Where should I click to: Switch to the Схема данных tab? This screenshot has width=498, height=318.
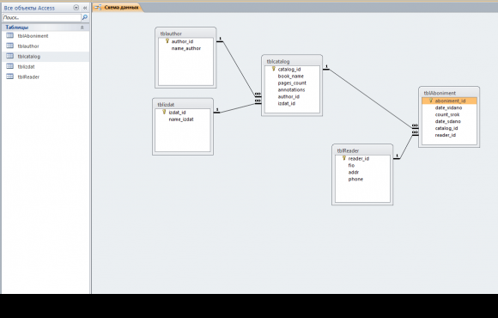click(x=118, y=8)
